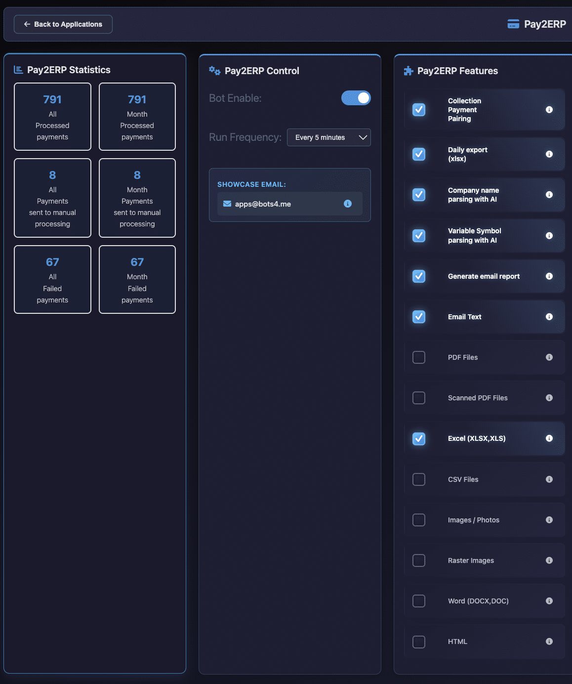Enable the PDF Files checkbox

tap(419, 357)
